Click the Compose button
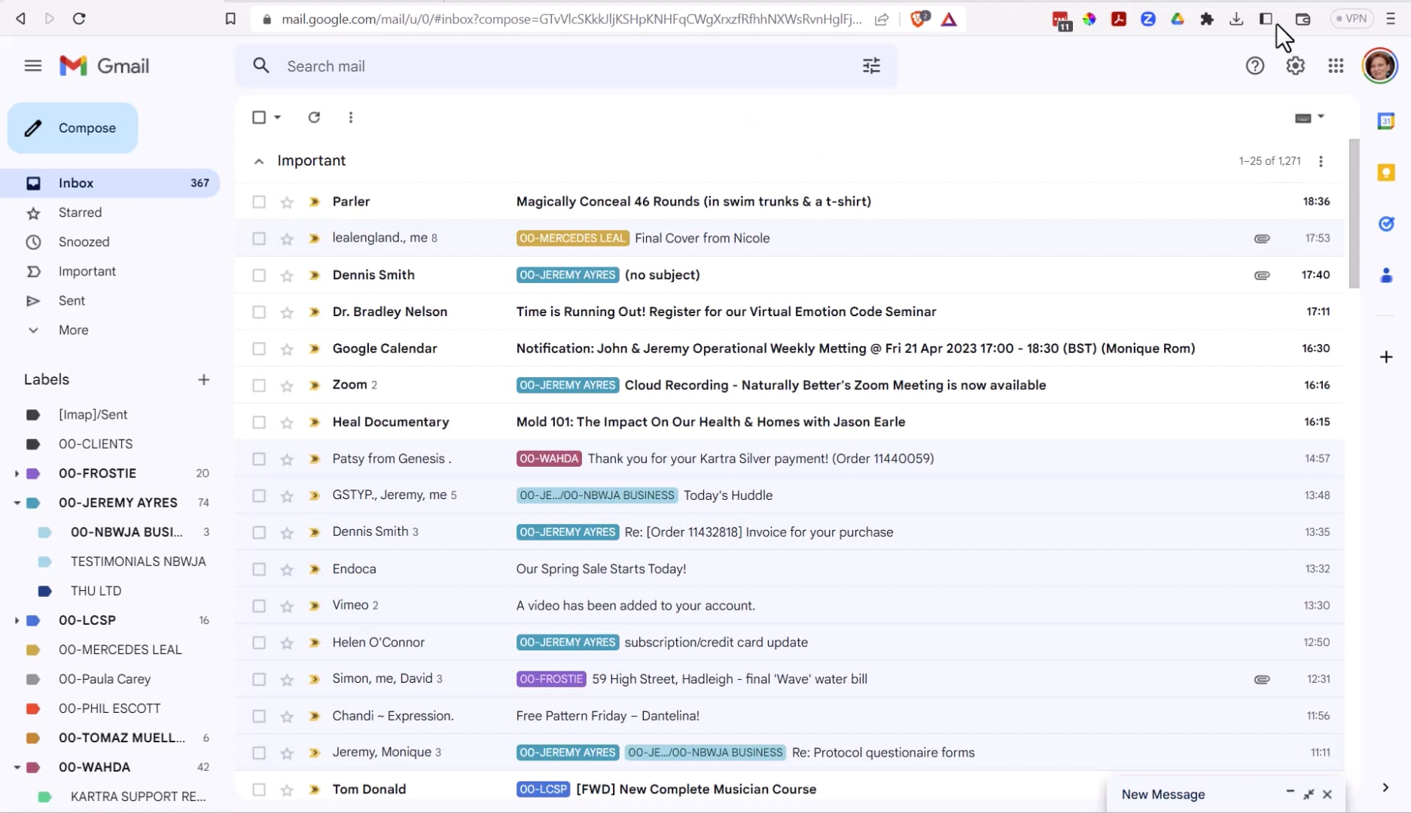Viewport: 1411px width, 813px height. click(x=72, y=128)
